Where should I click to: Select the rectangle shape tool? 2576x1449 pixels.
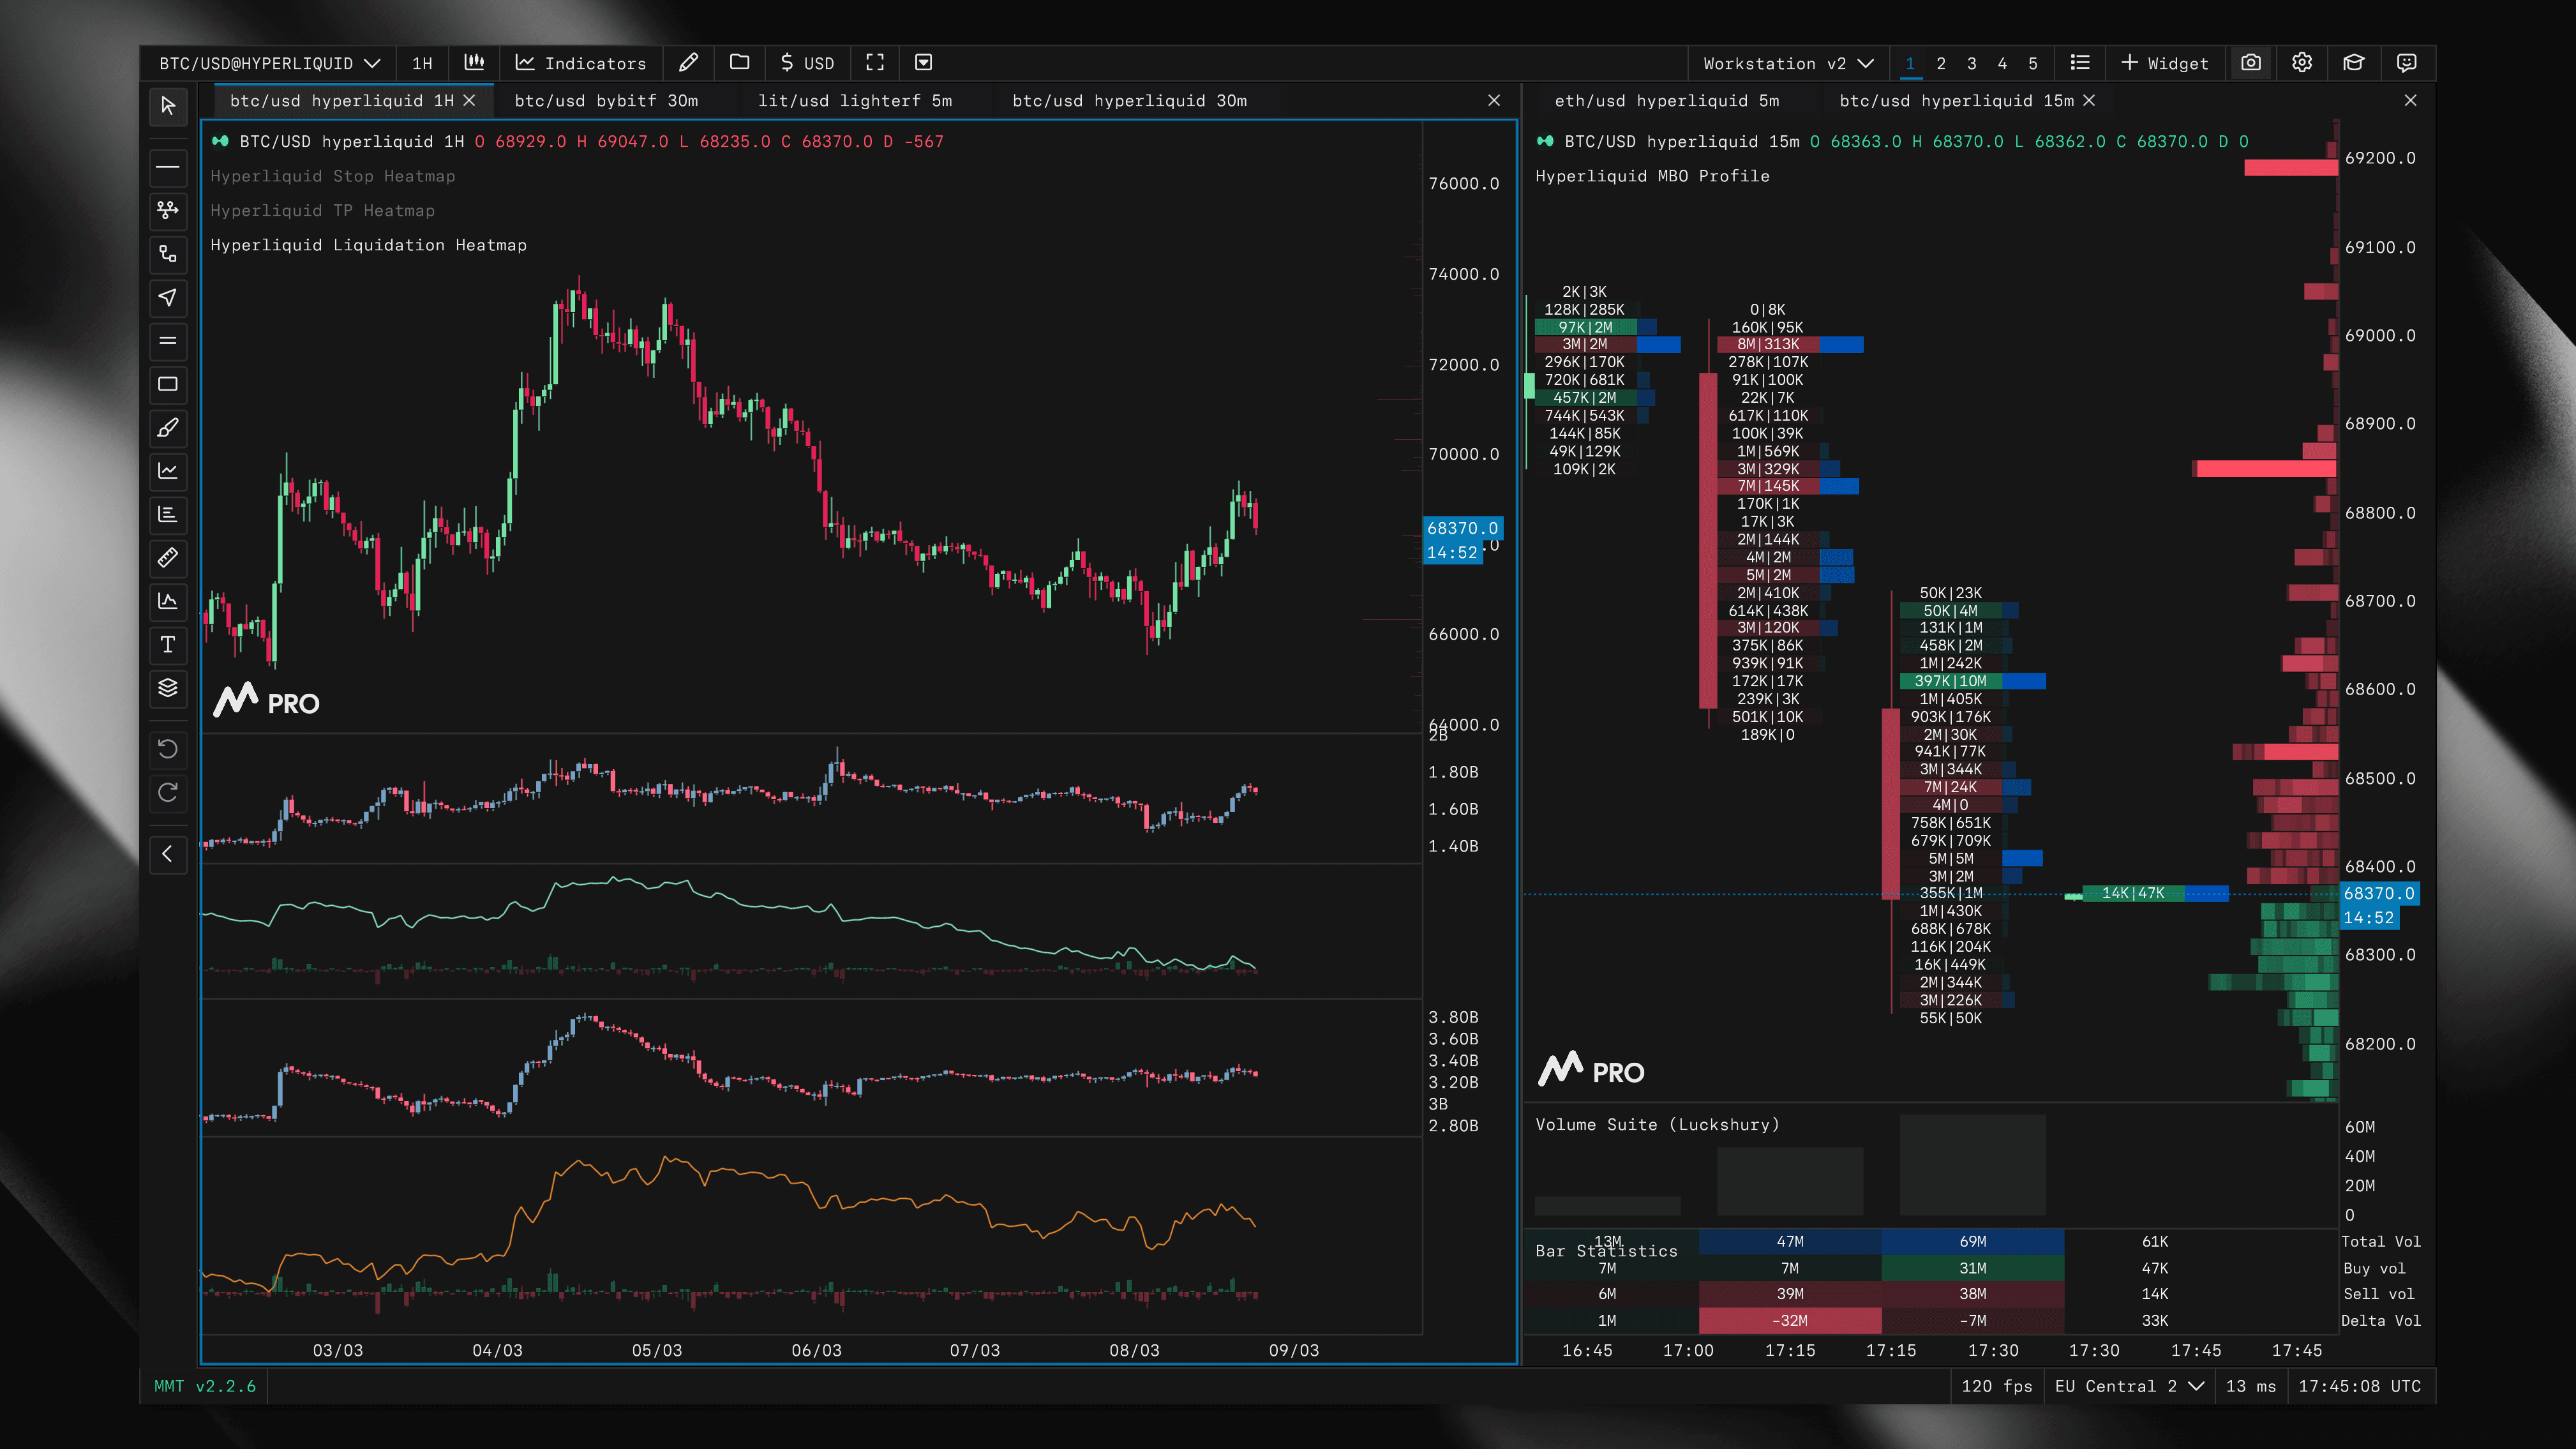coord(168,384)
